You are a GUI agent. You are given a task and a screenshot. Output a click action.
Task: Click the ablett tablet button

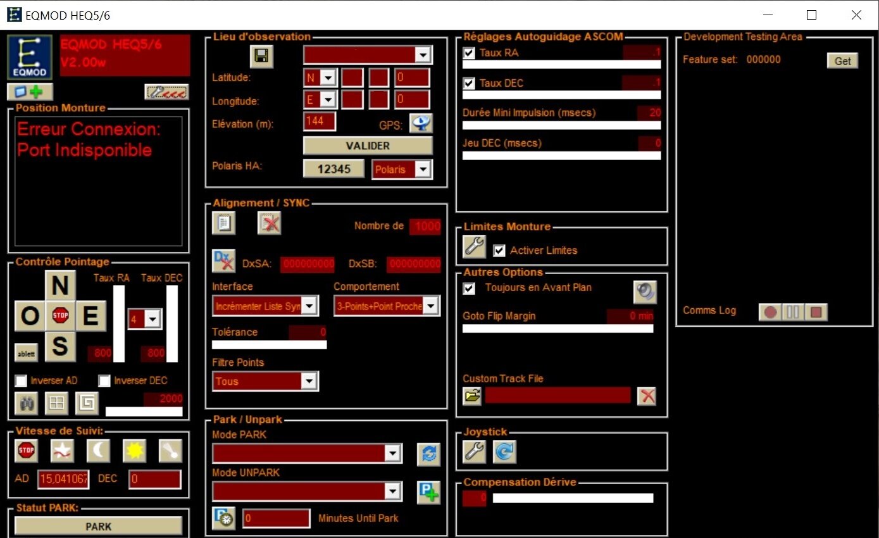[25, 354]
